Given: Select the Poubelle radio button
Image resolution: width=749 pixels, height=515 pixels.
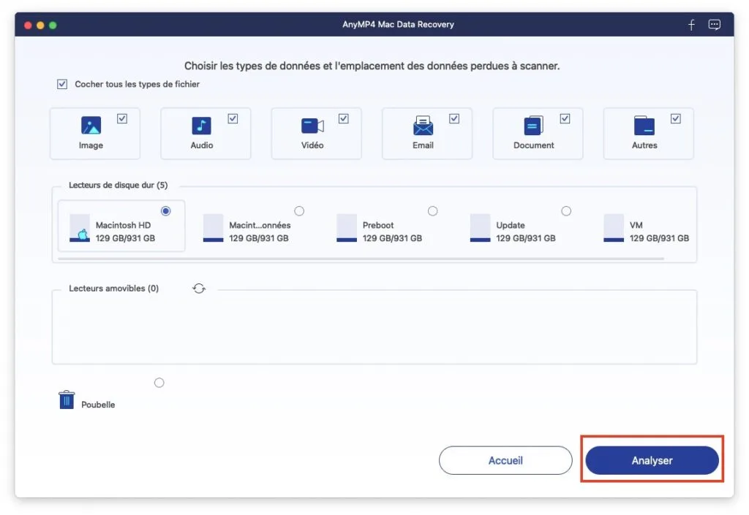Looking at the screenshot, I should tap(159, 383).
